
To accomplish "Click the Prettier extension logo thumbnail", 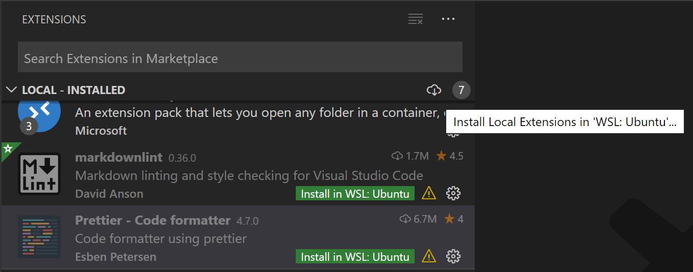I will click(x=39, y=237).
